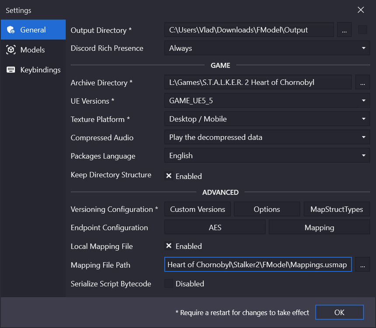Browse for Mapping File Path using ellipsis button
376x328 pixels.
pos(362,265)
